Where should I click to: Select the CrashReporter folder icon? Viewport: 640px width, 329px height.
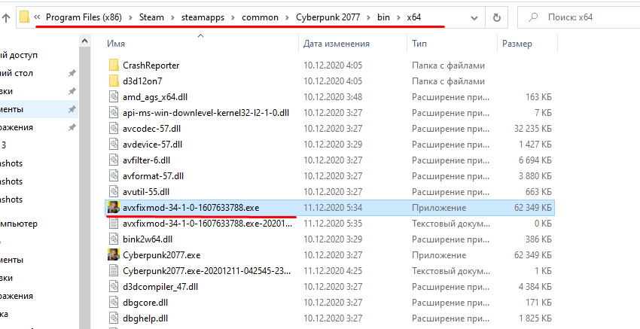[114, 65]
